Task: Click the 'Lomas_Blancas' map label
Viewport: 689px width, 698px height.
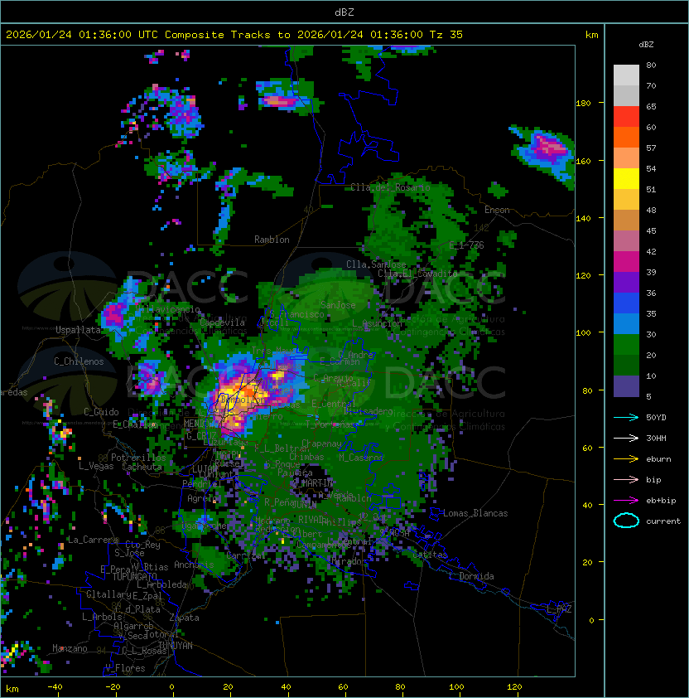Action: click(475, 513)
